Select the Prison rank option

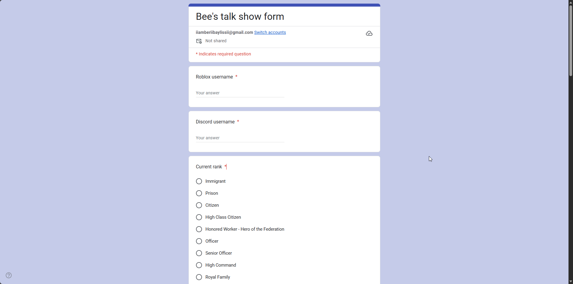click(199, 194)
